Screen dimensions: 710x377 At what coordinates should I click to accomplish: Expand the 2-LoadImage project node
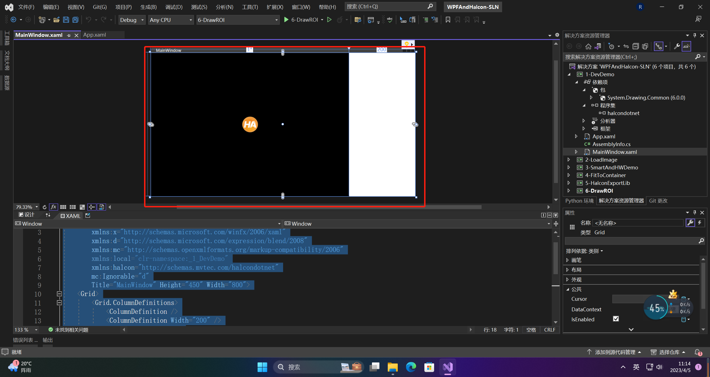coord(569,160)
